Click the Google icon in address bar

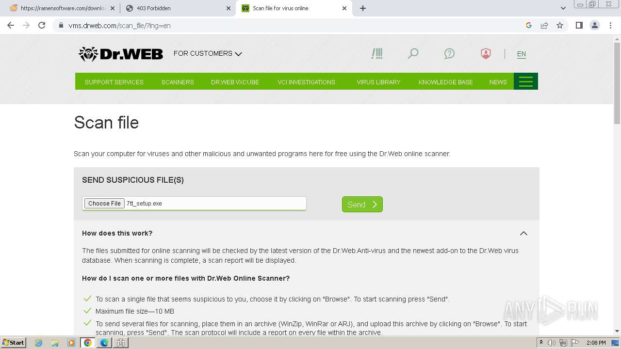(529, 25)
